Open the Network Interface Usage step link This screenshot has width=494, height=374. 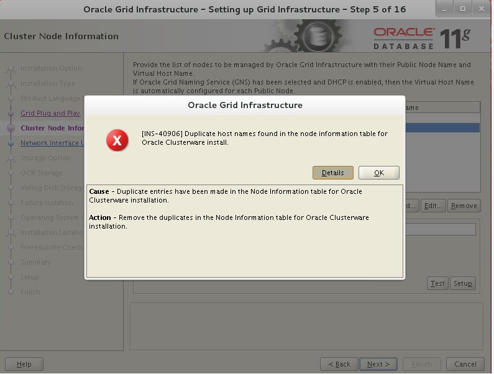[x=52, y=144]
